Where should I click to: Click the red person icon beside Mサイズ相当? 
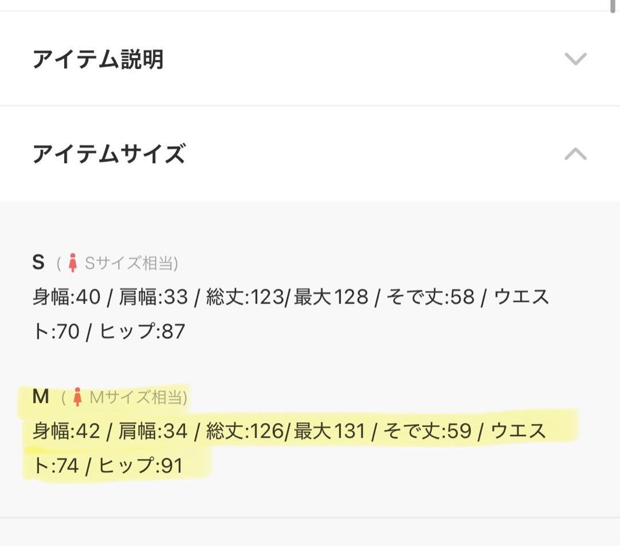click(x=77, y=397)
